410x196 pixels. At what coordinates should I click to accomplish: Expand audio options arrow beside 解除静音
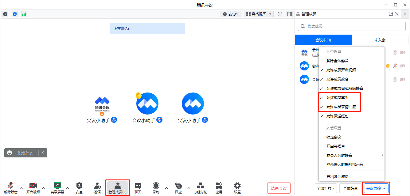click(21, 188)
